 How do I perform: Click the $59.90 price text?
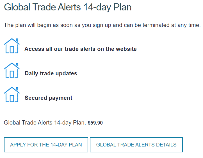coord(95,123)
